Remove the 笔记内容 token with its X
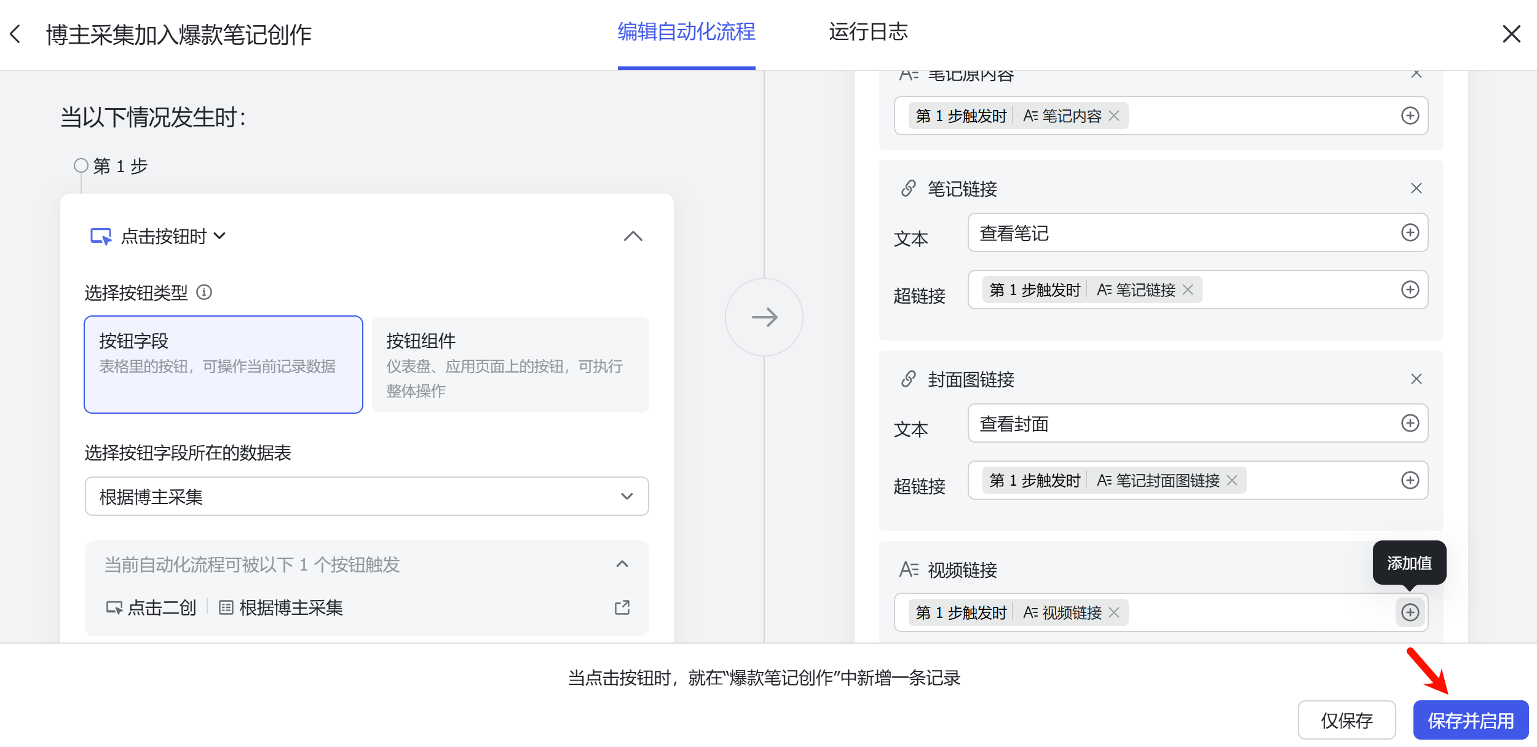The image size is (1537, 747). click(1114, 116)
